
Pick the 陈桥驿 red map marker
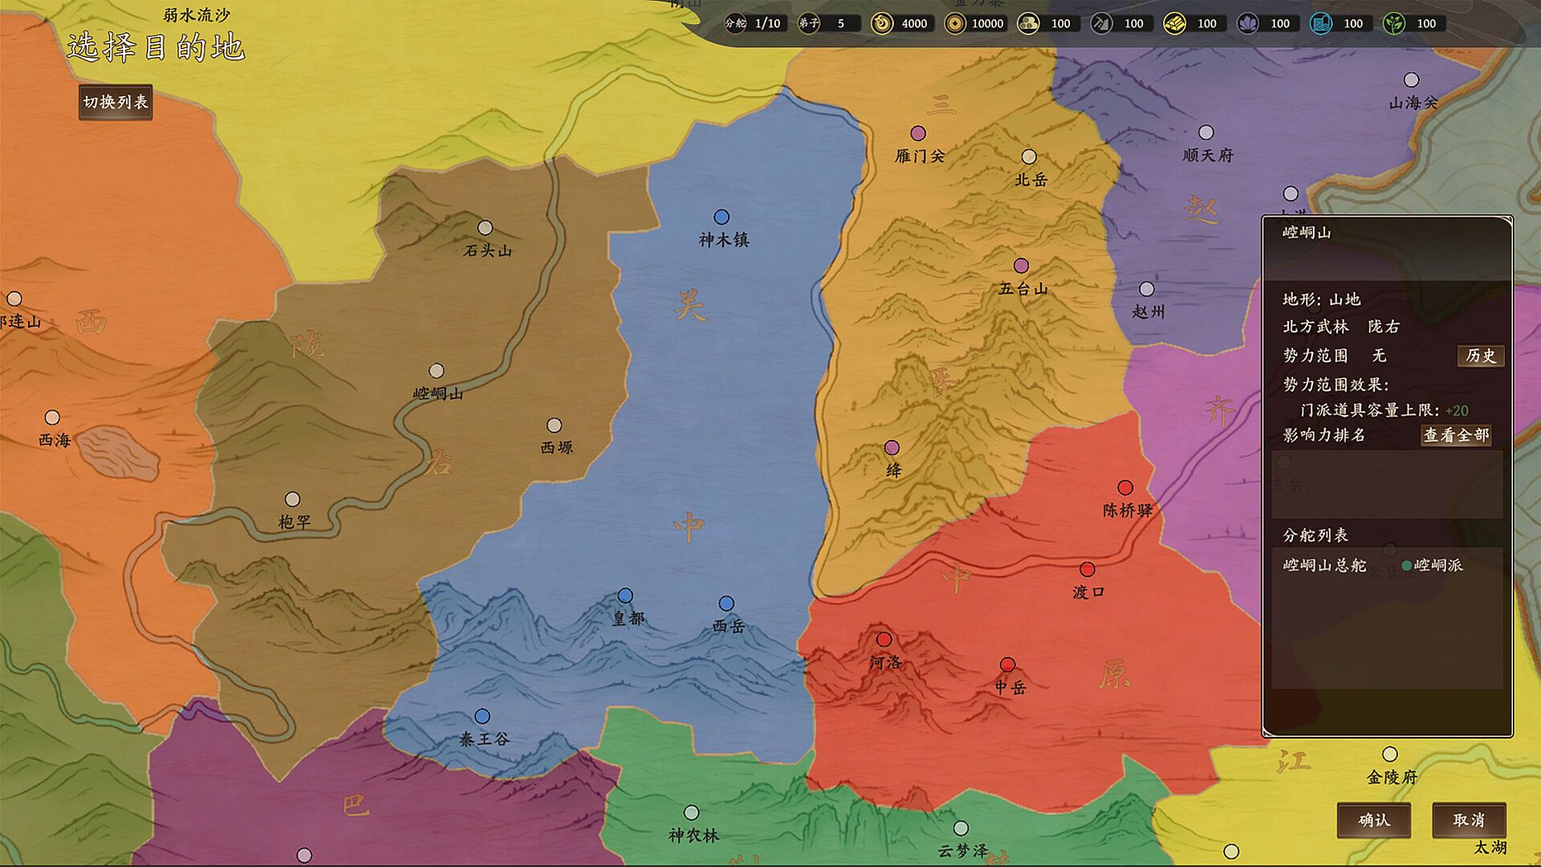1125,487
